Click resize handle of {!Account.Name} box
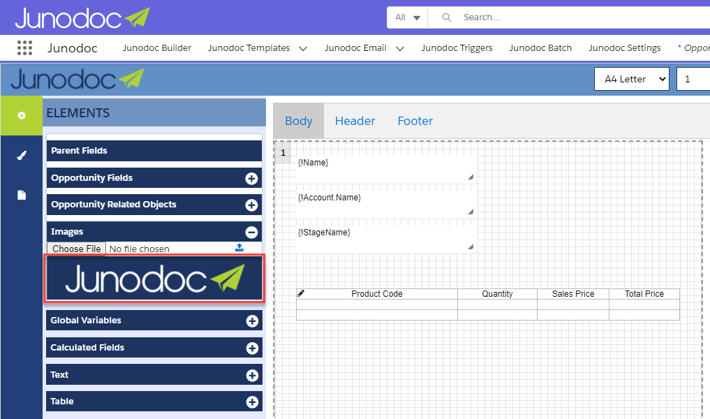 (471, 212)
